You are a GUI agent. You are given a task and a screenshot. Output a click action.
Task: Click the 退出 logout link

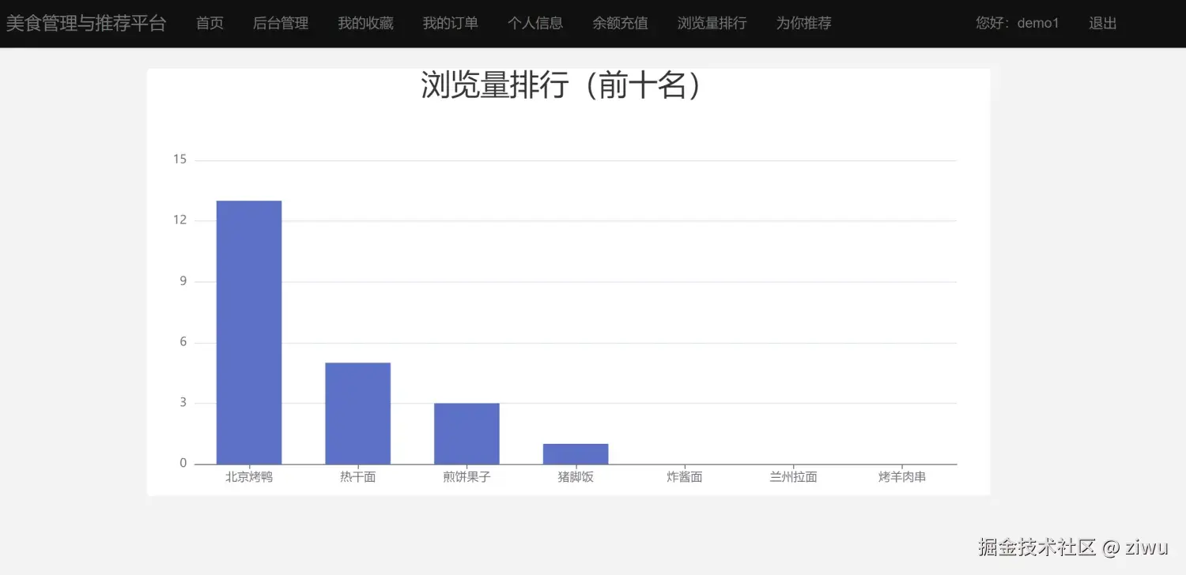pos(1102,24)
